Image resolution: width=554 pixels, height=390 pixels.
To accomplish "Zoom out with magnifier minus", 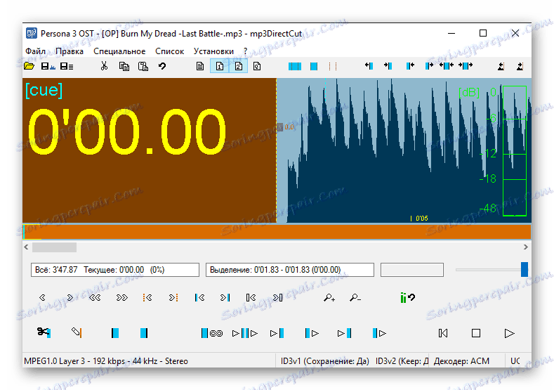I will pos(355,298).
